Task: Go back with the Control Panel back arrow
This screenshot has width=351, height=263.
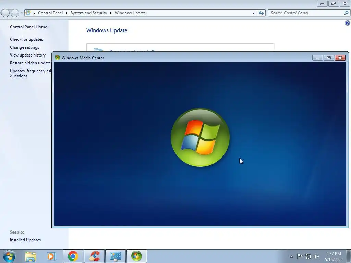Action: pyautogui.click(x=5, y=13)
